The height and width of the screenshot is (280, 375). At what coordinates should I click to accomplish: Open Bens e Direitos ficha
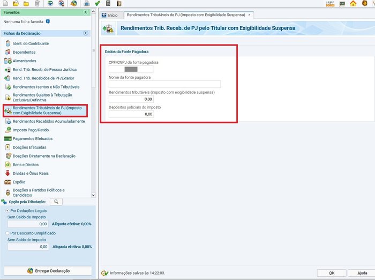25,164
